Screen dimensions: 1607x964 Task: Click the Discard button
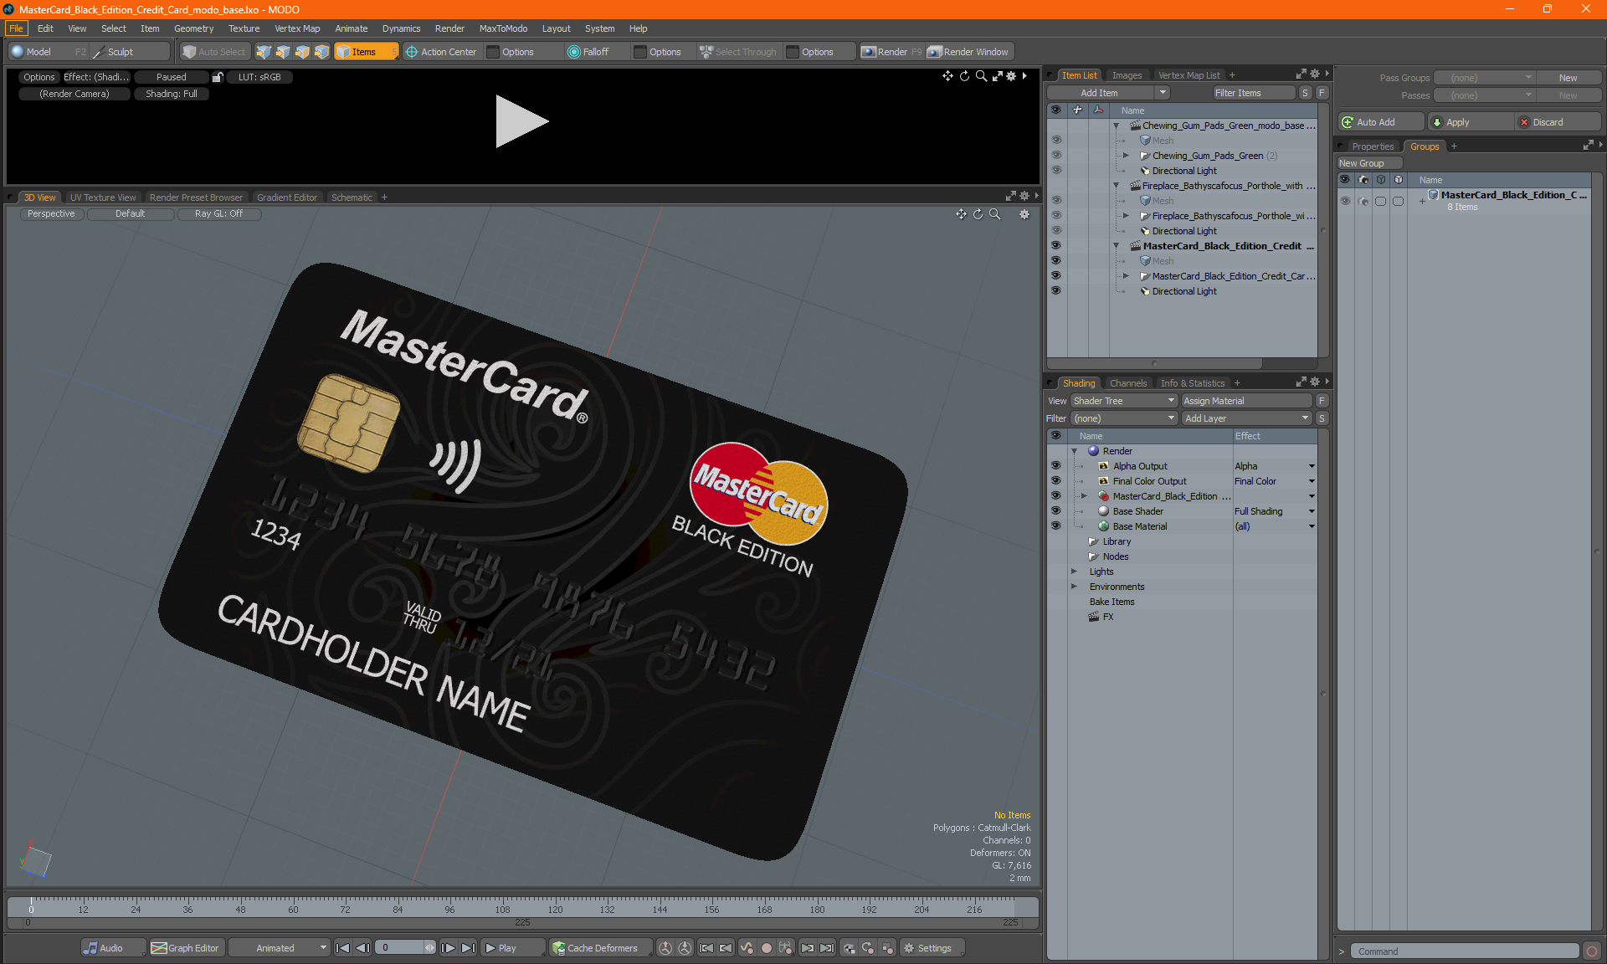click(x=1558, y=122)
